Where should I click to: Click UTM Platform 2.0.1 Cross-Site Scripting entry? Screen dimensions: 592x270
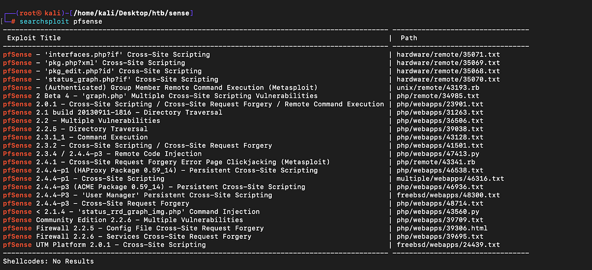point(105,245)
